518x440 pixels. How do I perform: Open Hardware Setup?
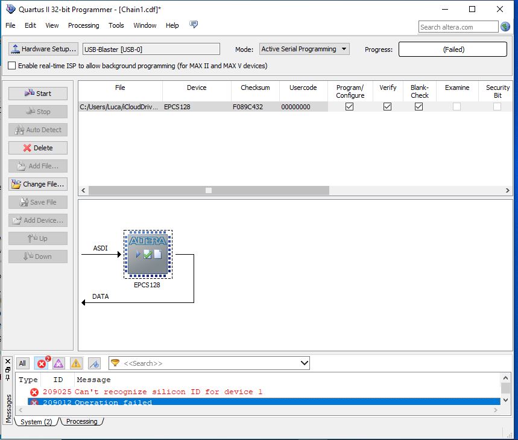(x=43, y=49)
